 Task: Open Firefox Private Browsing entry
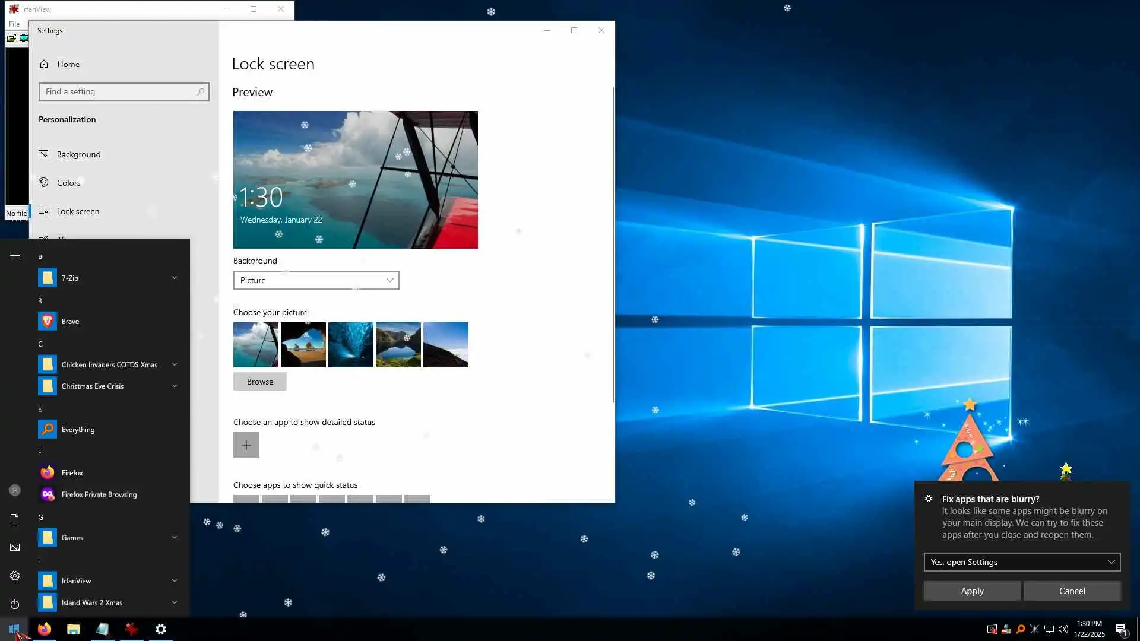99,494
